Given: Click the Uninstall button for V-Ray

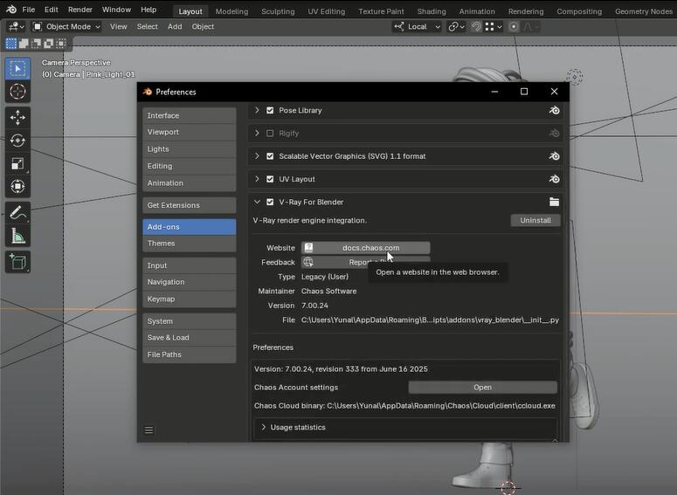Looking at the screenshot, I should (x=535, y=221).
